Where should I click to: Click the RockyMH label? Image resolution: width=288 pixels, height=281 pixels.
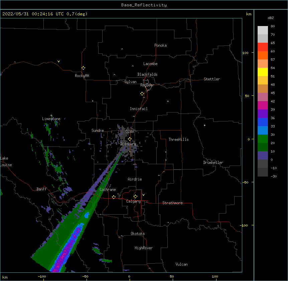click(82, 76)
